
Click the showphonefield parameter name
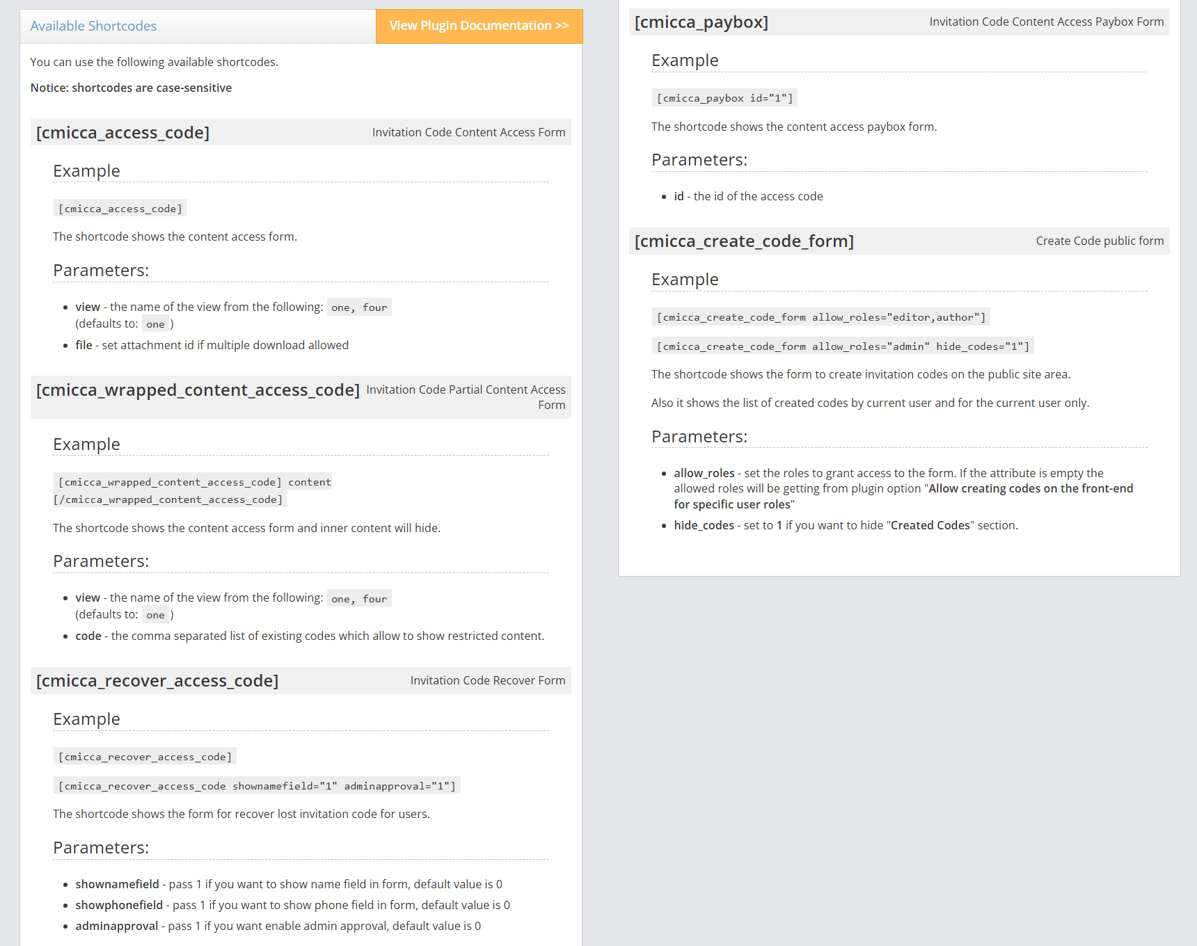coord(119,905)
